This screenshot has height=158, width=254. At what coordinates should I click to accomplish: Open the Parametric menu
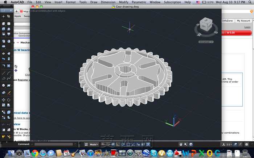coord(139,2)
